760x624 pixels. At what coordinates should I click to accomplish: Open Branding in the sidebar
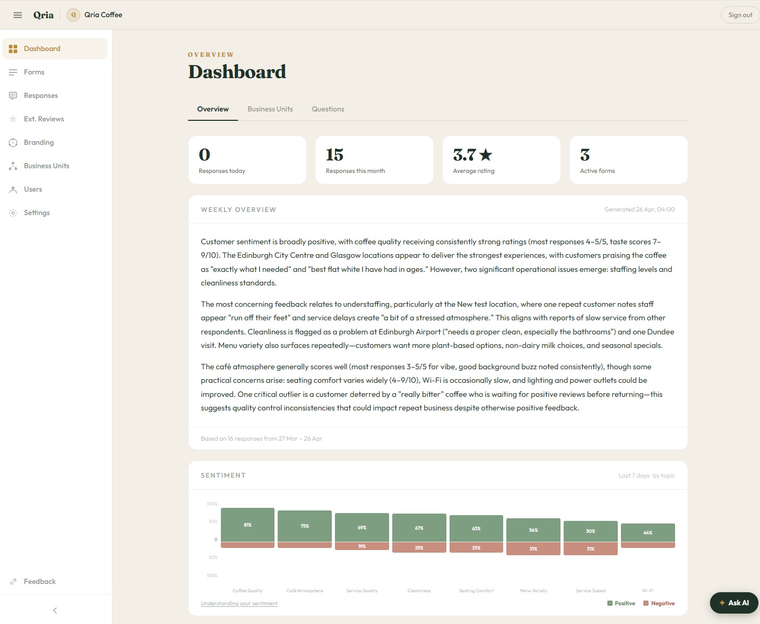pyautogui.click(x=55, y=143)
